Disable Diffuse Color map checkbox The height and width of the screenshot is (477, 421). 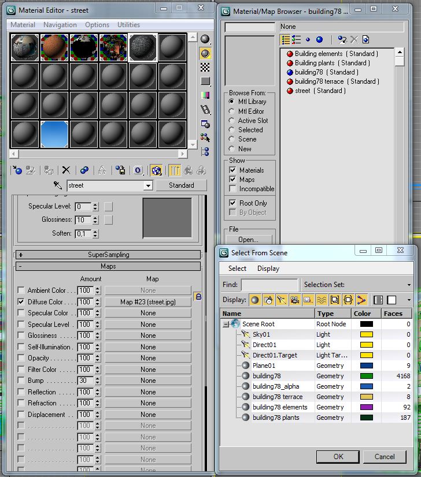click(x=21, y=301)
